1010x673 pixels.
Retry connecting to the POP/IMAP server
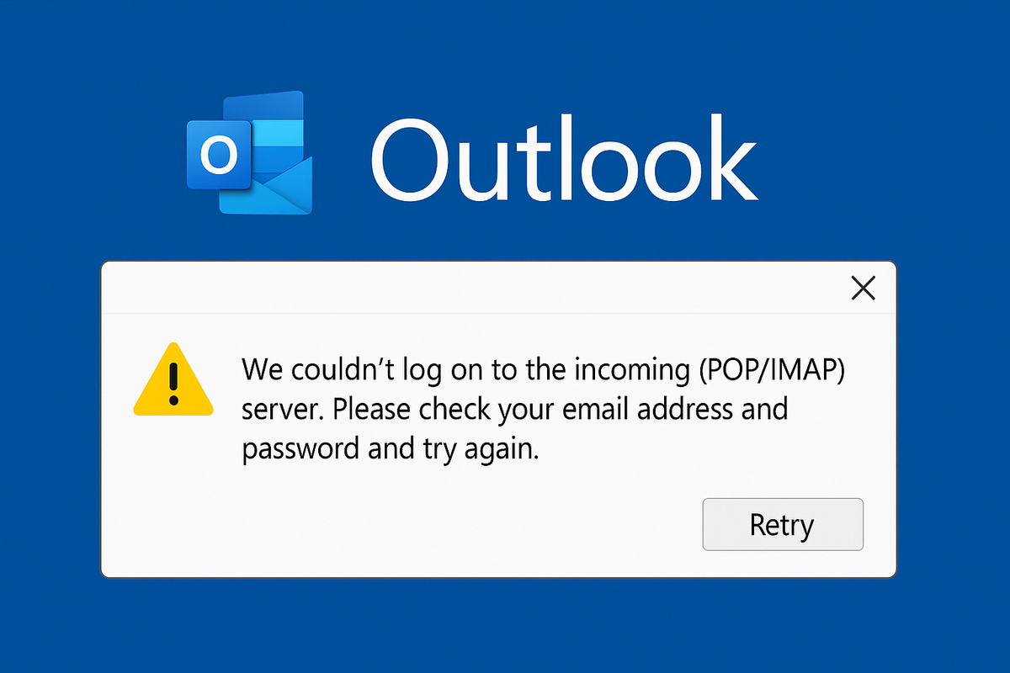pyautogui.click(x=782, y=524)
